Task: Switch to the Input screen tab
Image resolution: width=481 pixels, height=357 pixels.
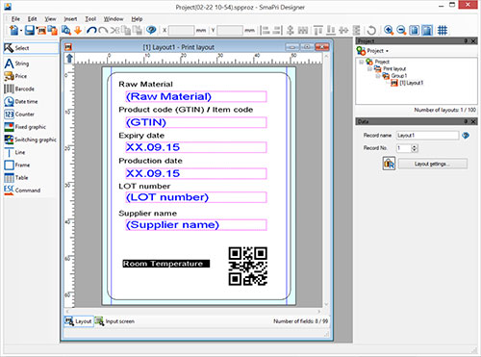Action: click(x=114, y=321)
